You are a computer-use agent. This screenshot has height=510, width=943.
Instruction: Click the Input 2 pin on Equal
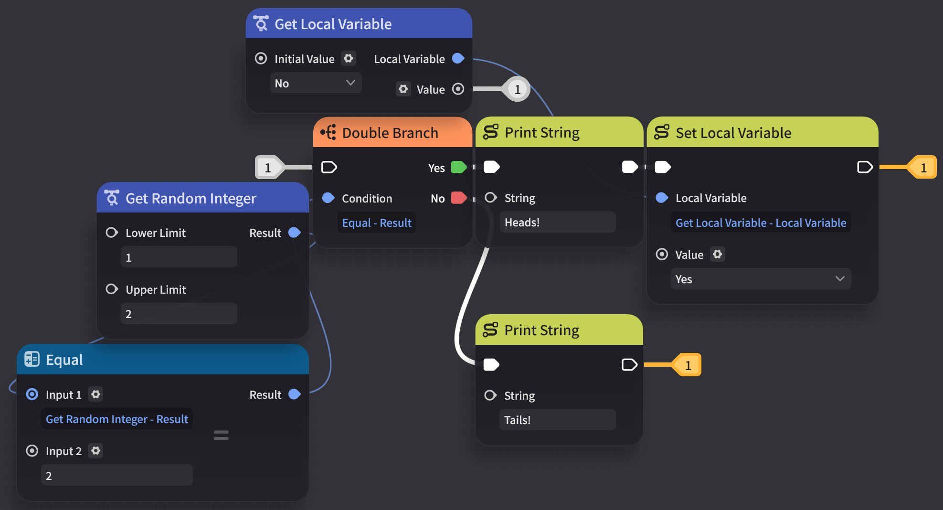32,451
